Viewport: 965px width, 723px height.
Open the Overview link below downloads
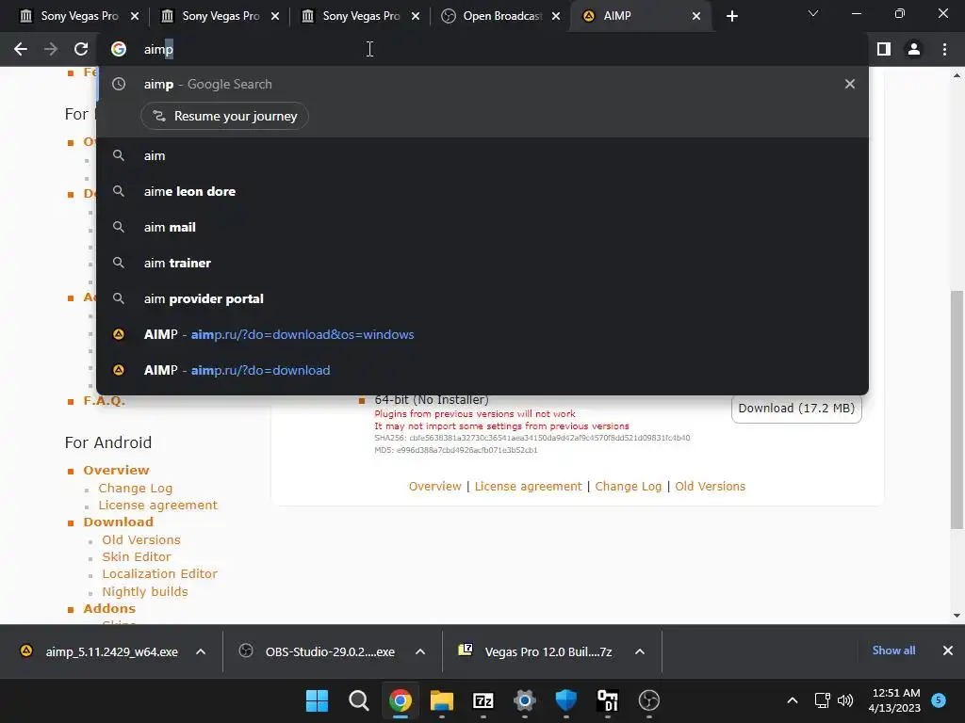pos(435,487)
